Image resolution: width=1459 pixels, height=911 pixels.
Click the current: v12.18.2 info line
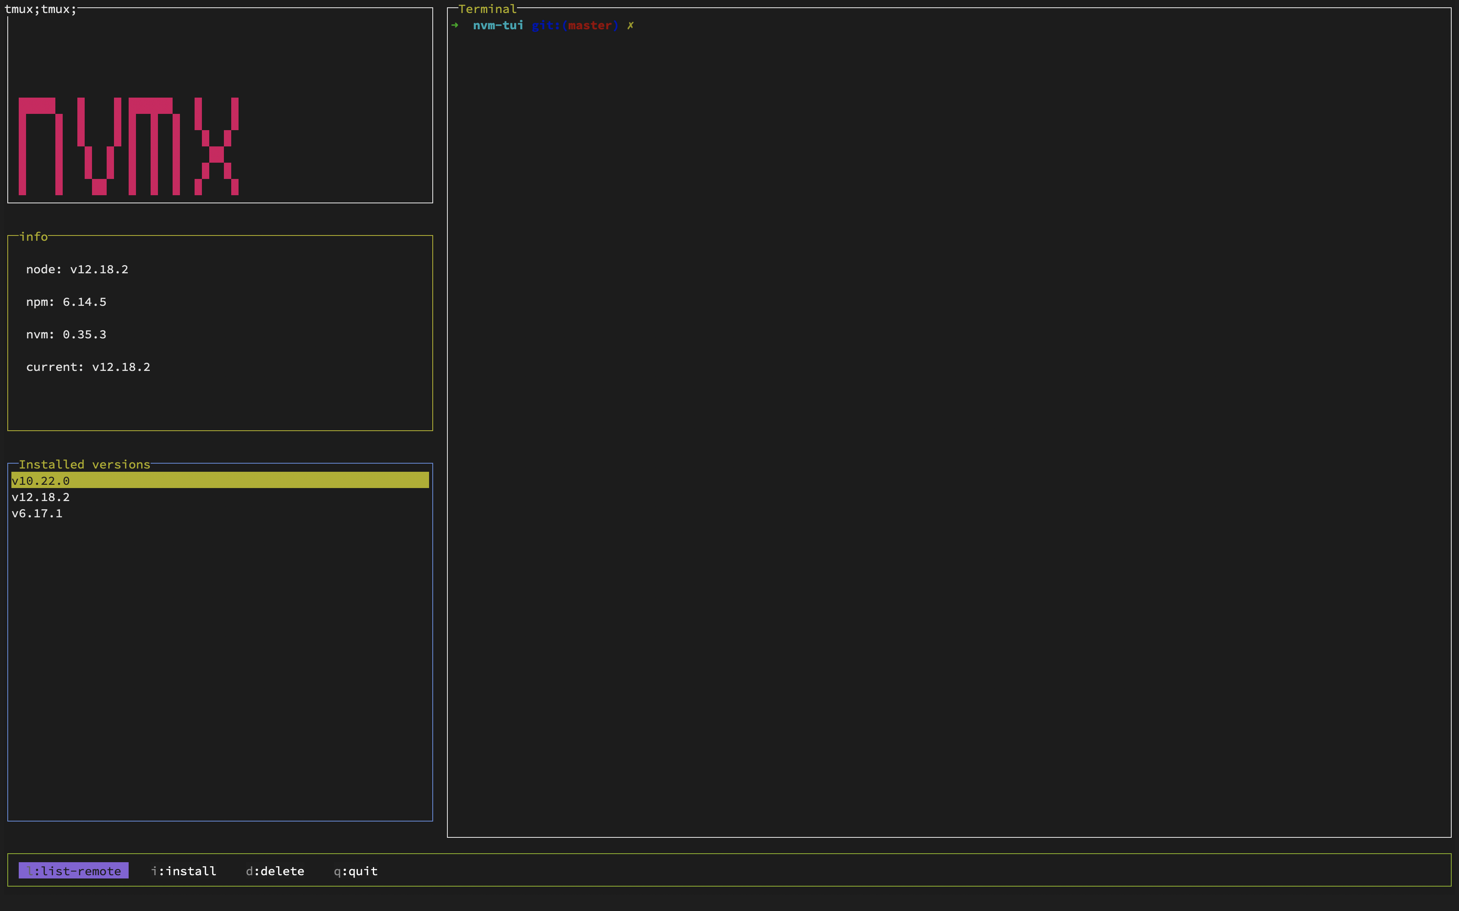[x=88, y=367]
